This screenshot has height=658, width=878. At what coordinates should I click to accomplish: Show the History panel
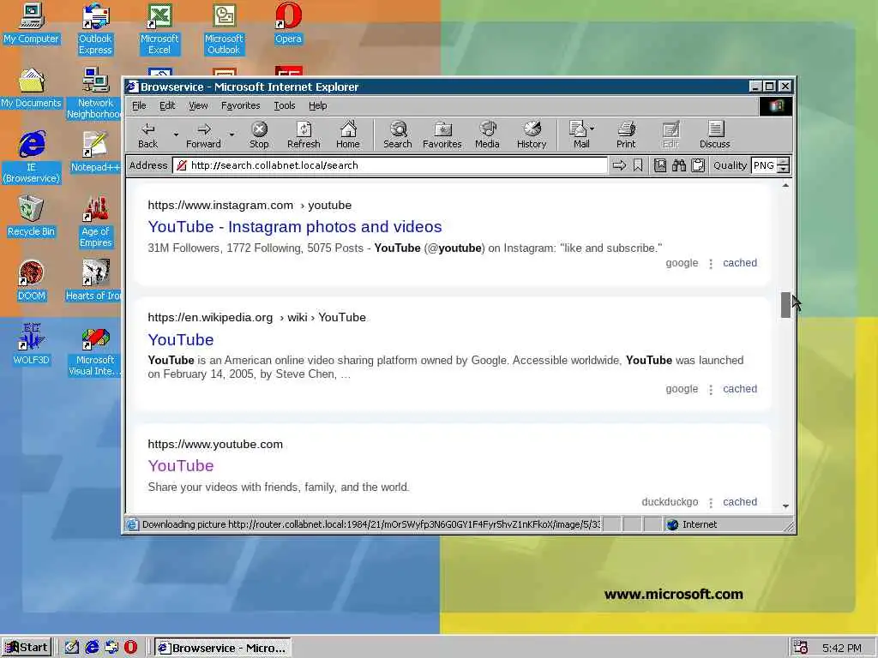[x=532, y=135]
